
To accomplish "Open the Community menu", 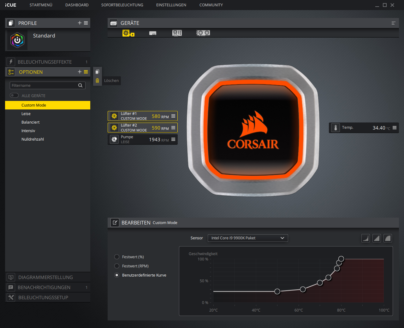I will pyautogui.click(x=211, y=5).
